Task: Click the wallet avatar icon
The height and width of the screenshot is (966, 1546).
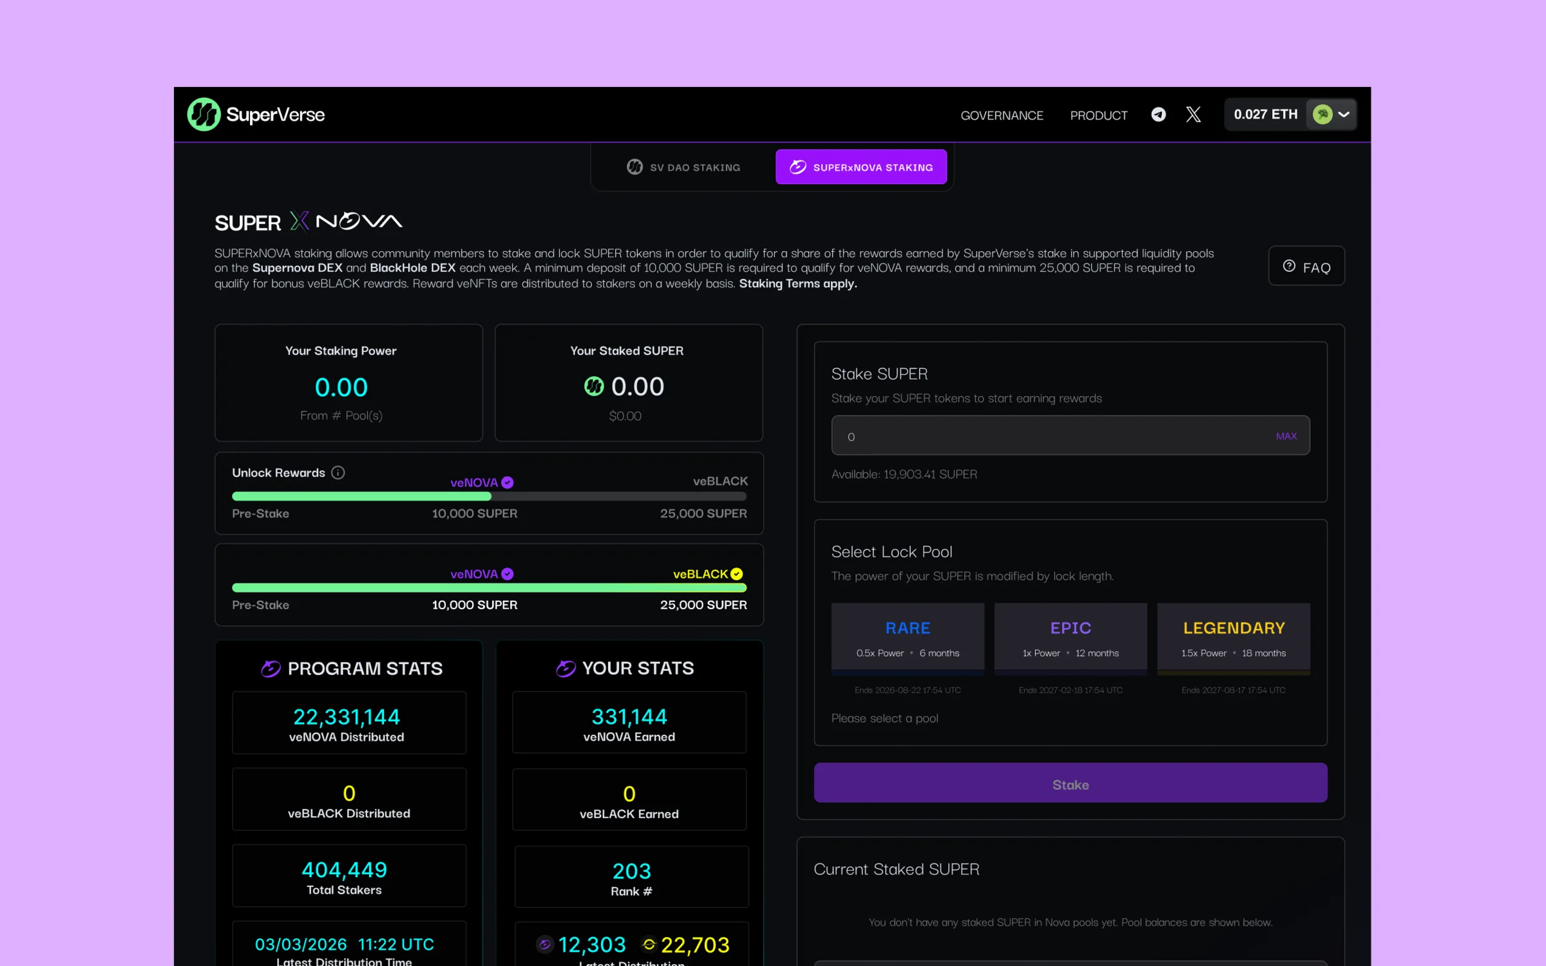Action: tap(1322, 115)
